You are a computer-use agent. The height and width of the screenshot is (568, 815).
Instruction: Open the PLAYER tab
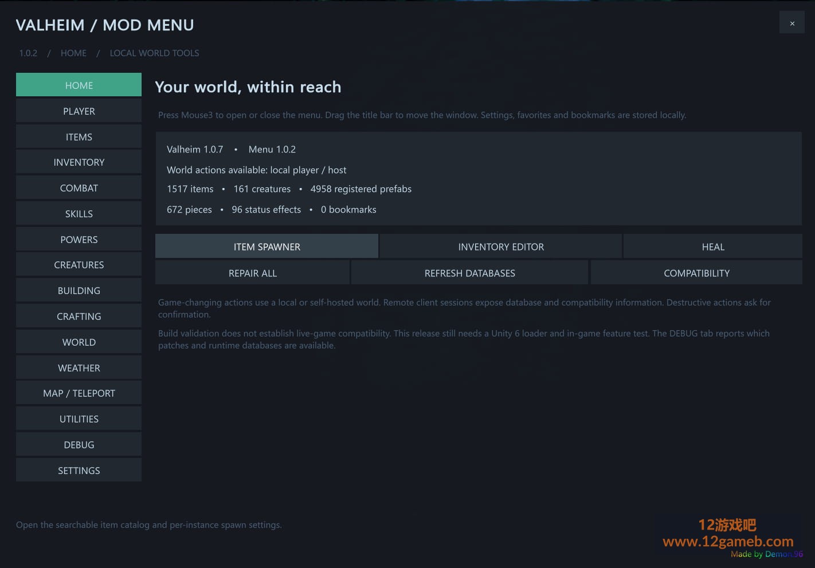point(79,111)
